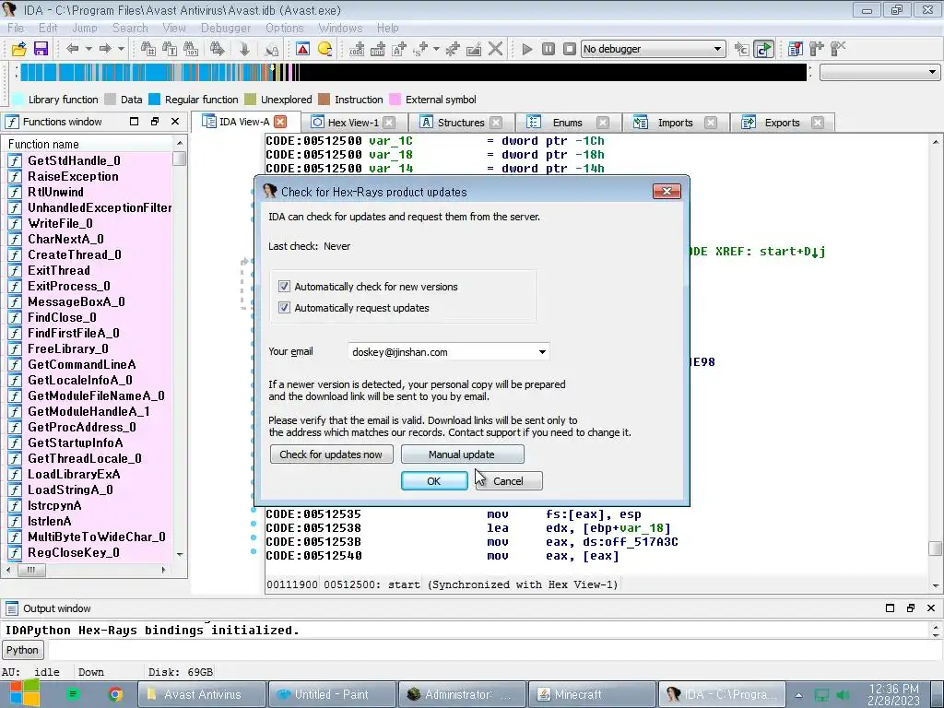Click the External symbol pink legend swatch
Viewport: 944px width, 708px height.
(395, 100)
